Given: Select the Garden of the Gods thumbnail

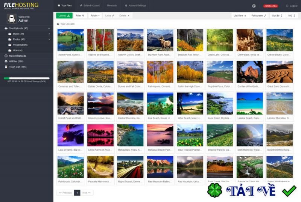Looking at the screenshot, I should 249,72.
